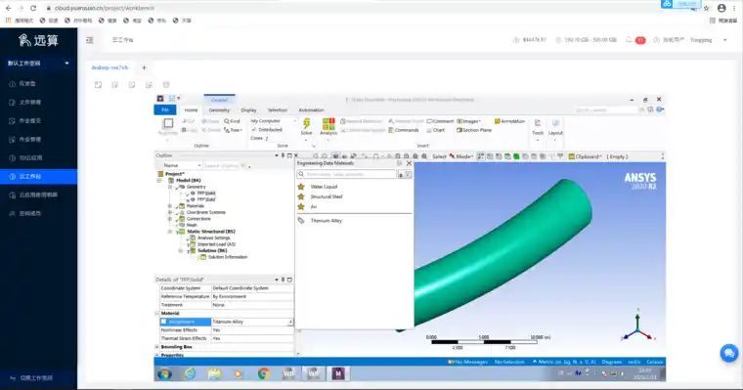Select the highlighted cloud workbench sidebar item

click(38, 176)
